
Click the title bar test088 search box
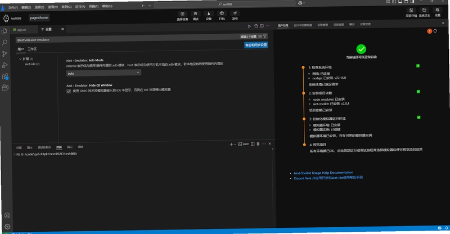224,4
